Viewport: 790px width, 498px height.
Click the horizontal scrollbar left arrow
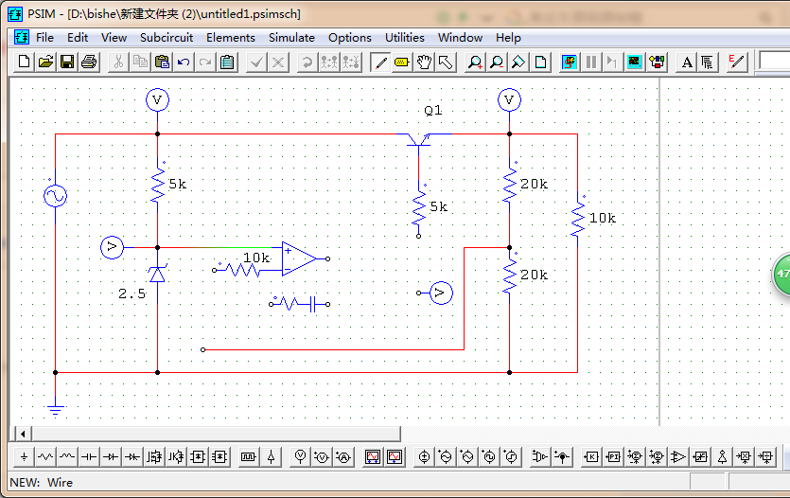point(22,434)
